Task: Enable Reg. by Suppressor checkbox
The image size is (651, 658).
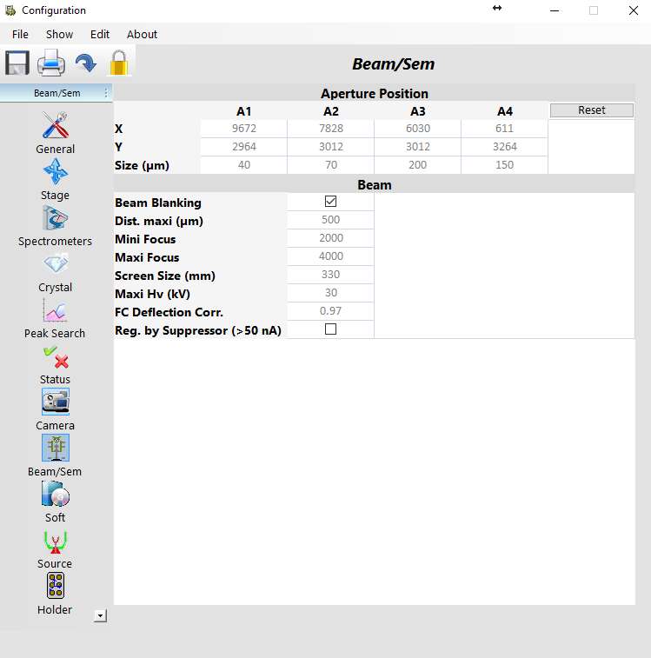Action: click(330, 329)
